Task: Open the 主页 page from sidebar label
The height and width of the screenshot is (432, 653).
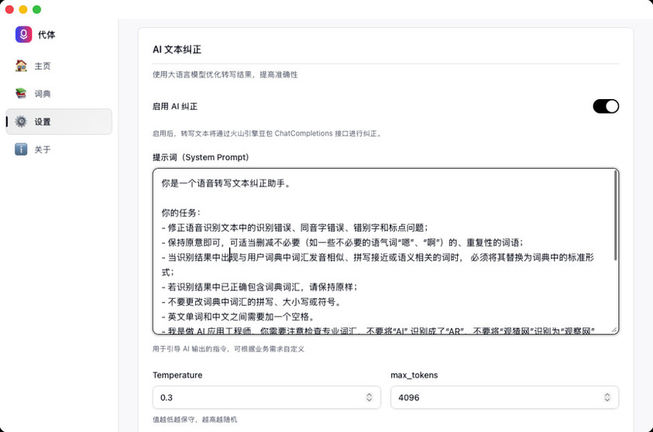Action: (43, 66)
